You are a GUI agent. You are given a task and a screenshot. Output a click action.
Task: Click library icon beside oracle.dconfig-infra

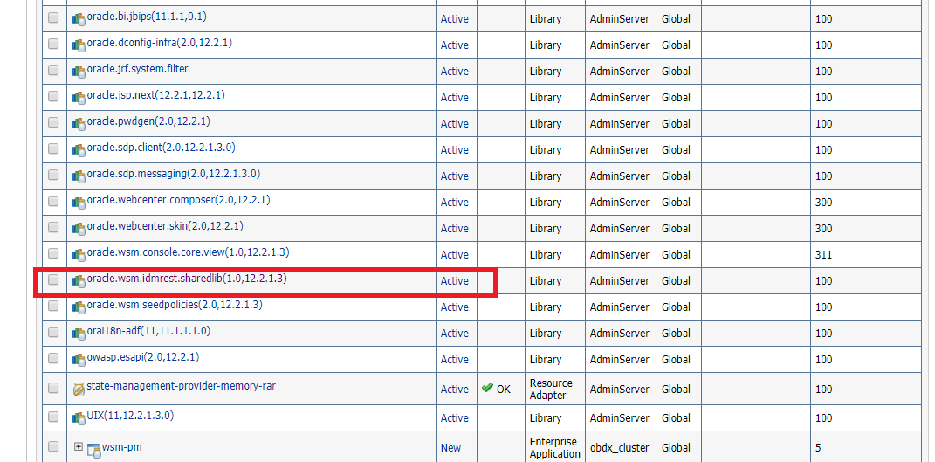tap(79, 45)
